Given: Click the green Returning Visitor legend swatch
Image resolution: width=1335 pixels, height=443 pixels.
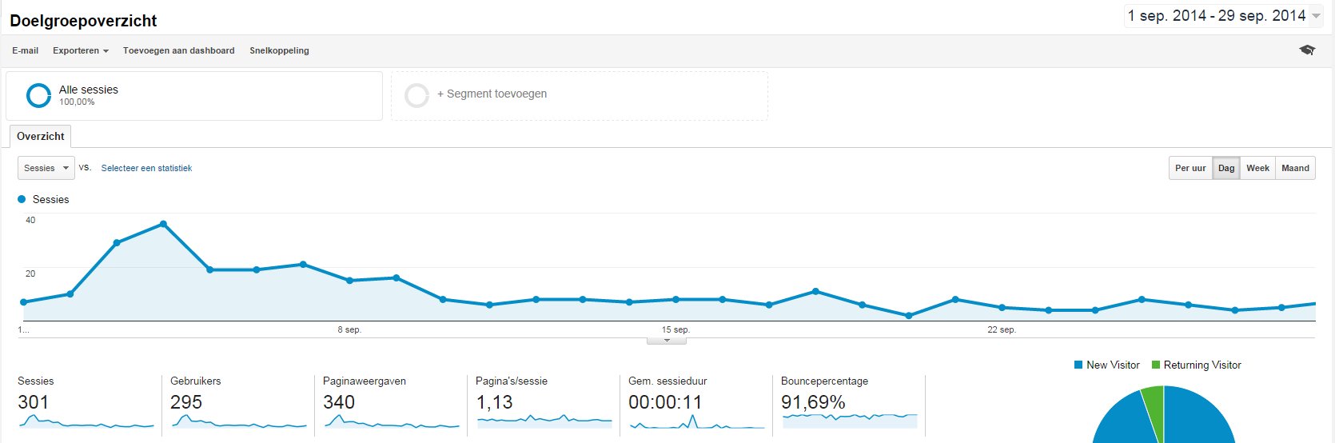Looking at the screenshot, I should (1156, 365).
